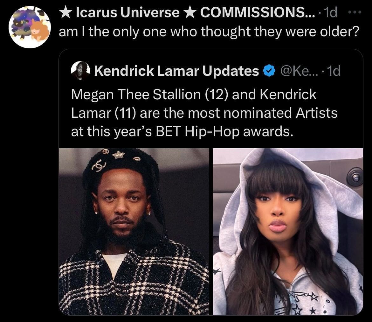The width and height of the screenshot is (372, 322).
Task: Open the truncated @Ke... handle
Action: 296,71
